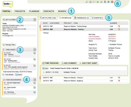
Task: Open the Feedback (3) tab
Action: (81, 18)
